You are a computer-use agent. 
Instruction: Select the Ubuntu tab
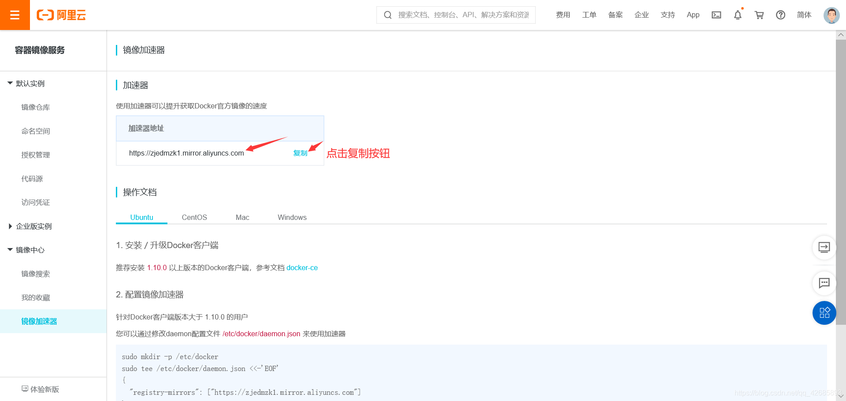pos(141,217)
